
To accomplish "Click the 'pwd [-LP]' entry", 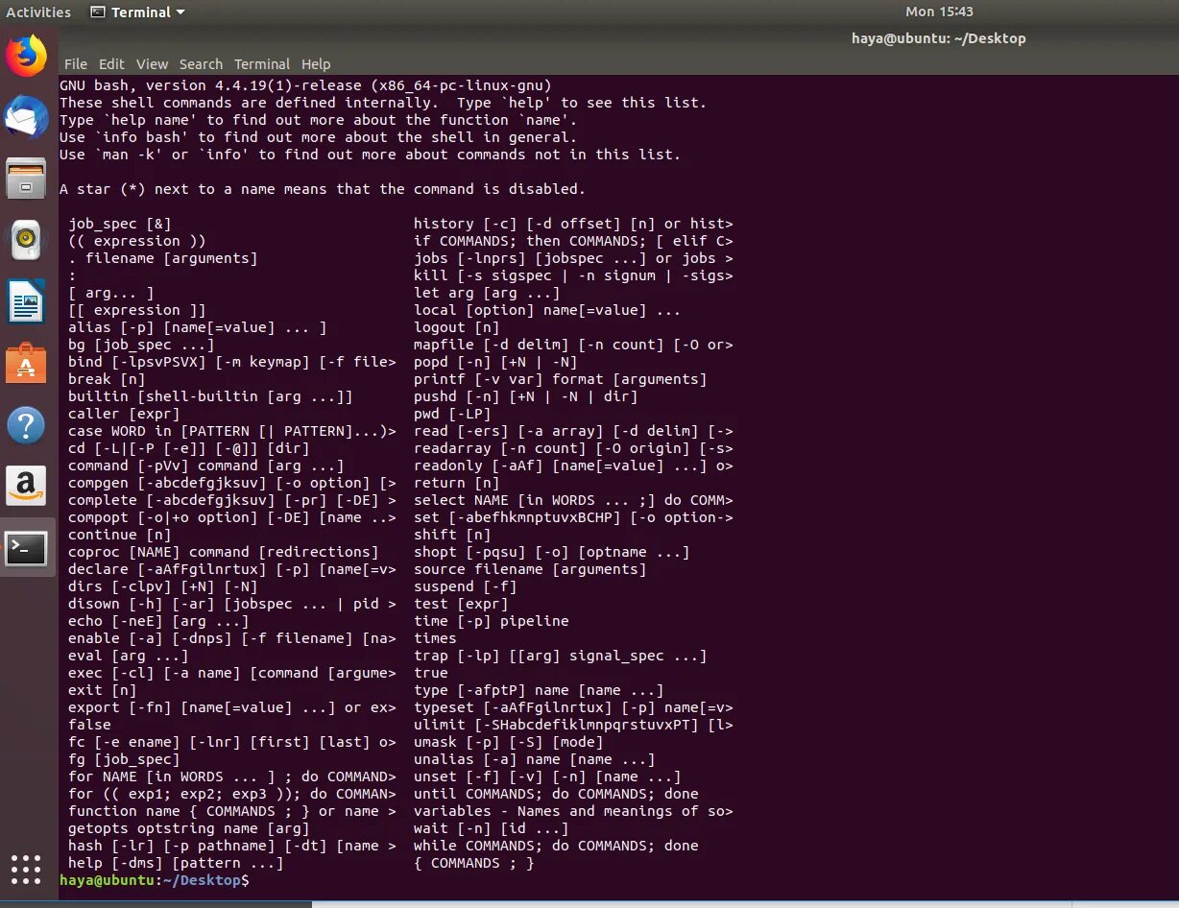I will pyautogui.click(x=452, y=414).
